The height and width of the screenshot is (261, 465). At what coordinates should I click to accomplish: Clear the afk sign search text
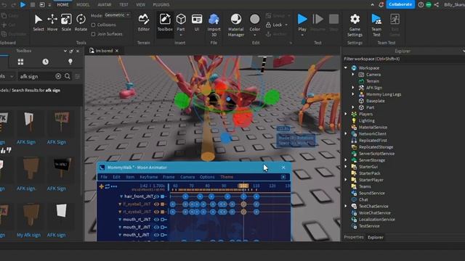(x=58, y=76)
